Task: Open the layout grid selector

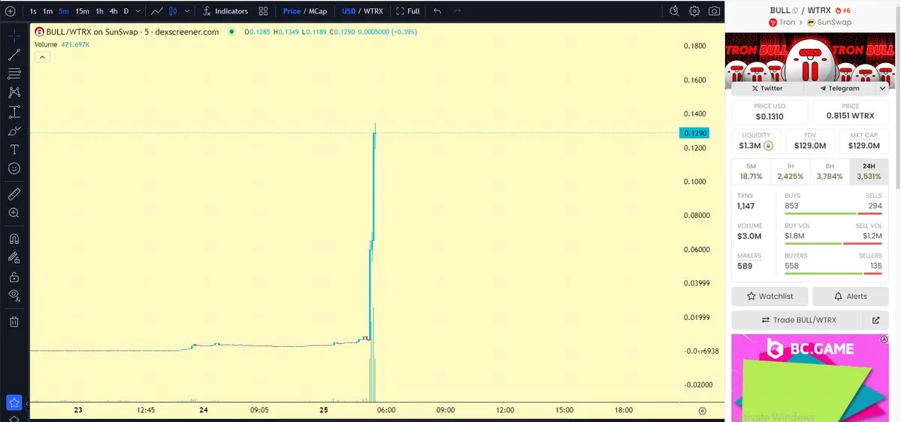Action: 263,11
